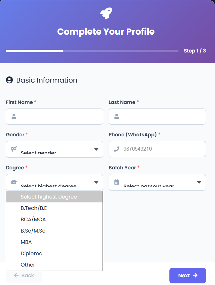This screenshot has width=215, height=285.
Task: Pick B.Sc/M.Sc from the list
Action: 33,231
